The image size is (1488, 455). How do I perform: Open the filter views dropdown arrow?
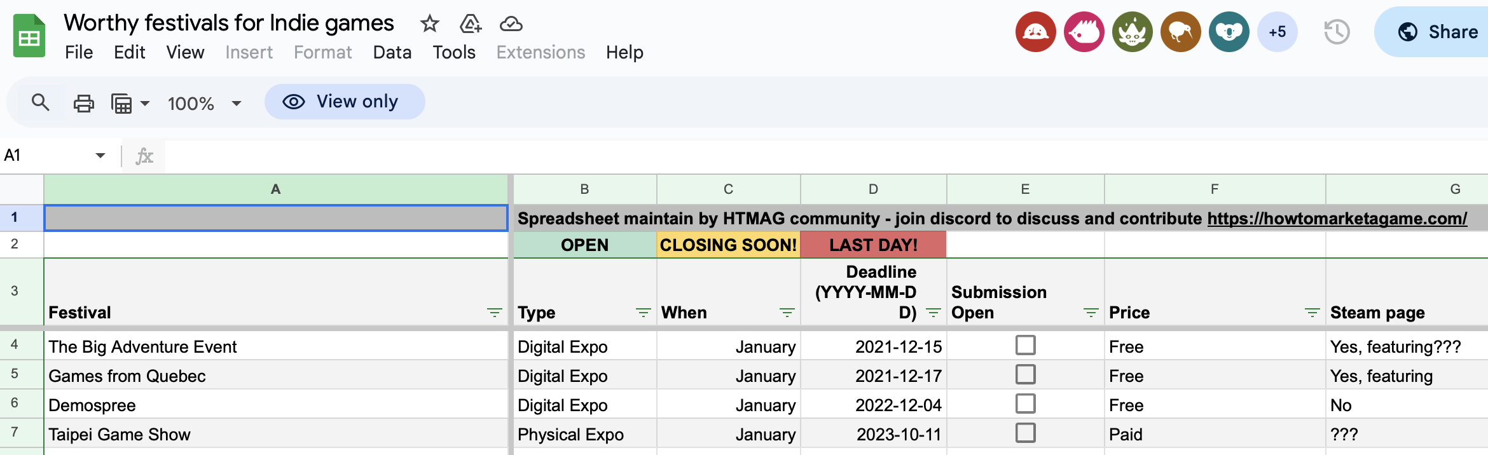pos(145,103)
